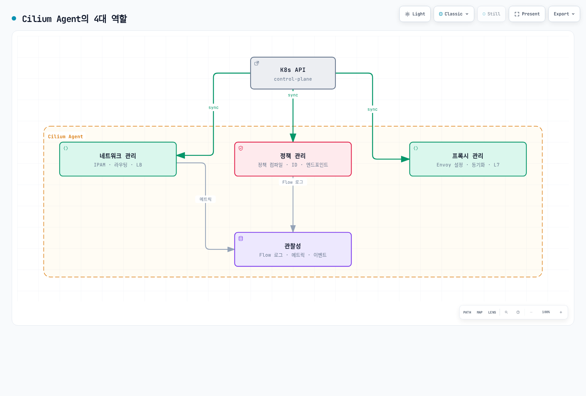
Task: Click the code brackets icon on 네트워크 관리 node
Action: click(66, 148)
